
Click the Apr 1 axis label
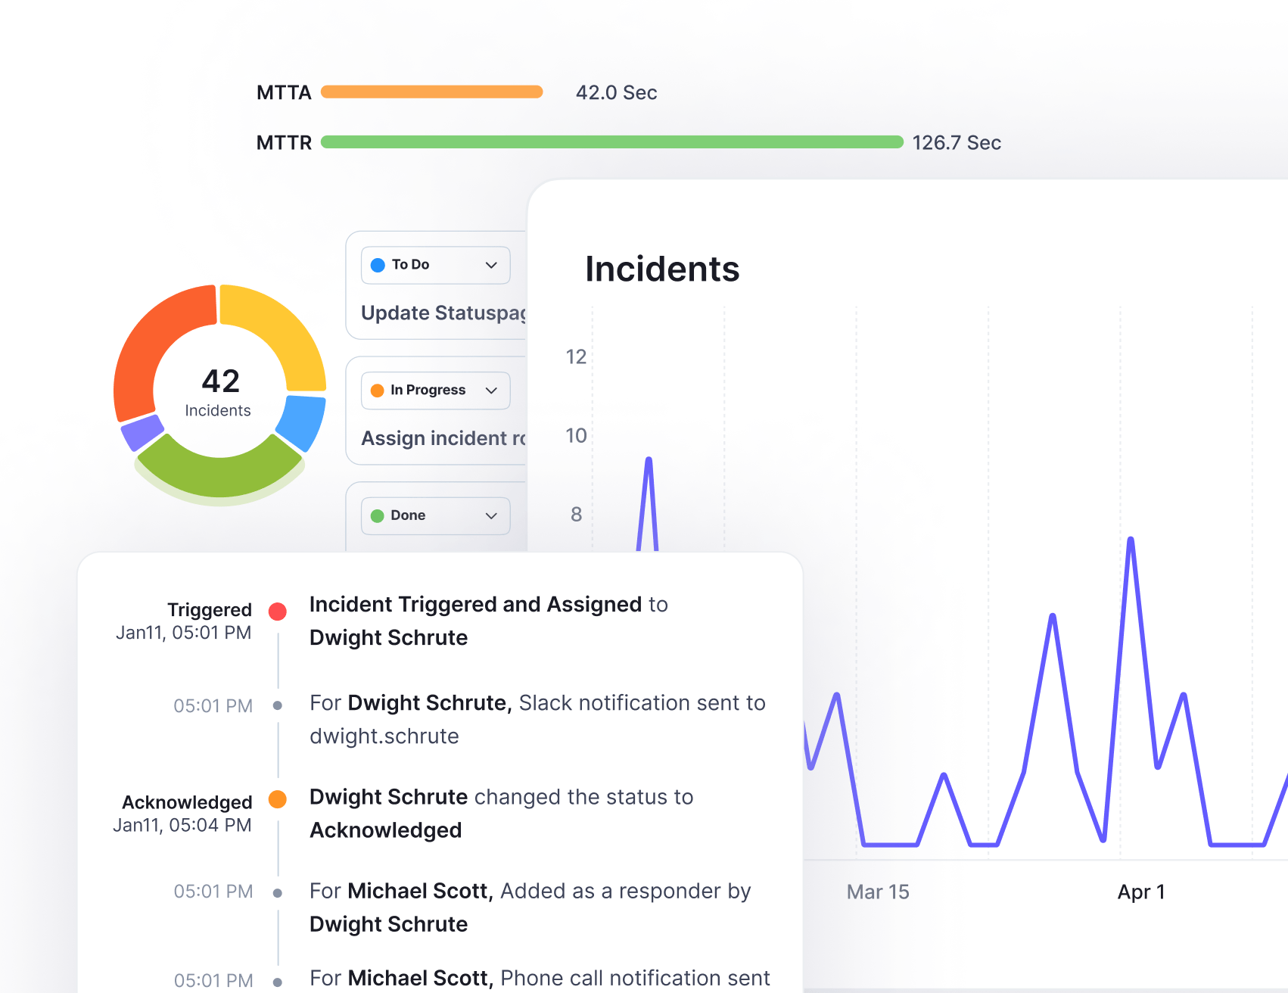click(1140, 892)
